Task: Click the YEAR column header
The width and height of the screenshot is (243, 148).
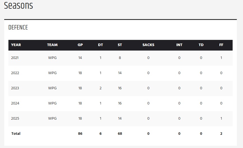Action: pyautogui.click(x=16, y=45)
